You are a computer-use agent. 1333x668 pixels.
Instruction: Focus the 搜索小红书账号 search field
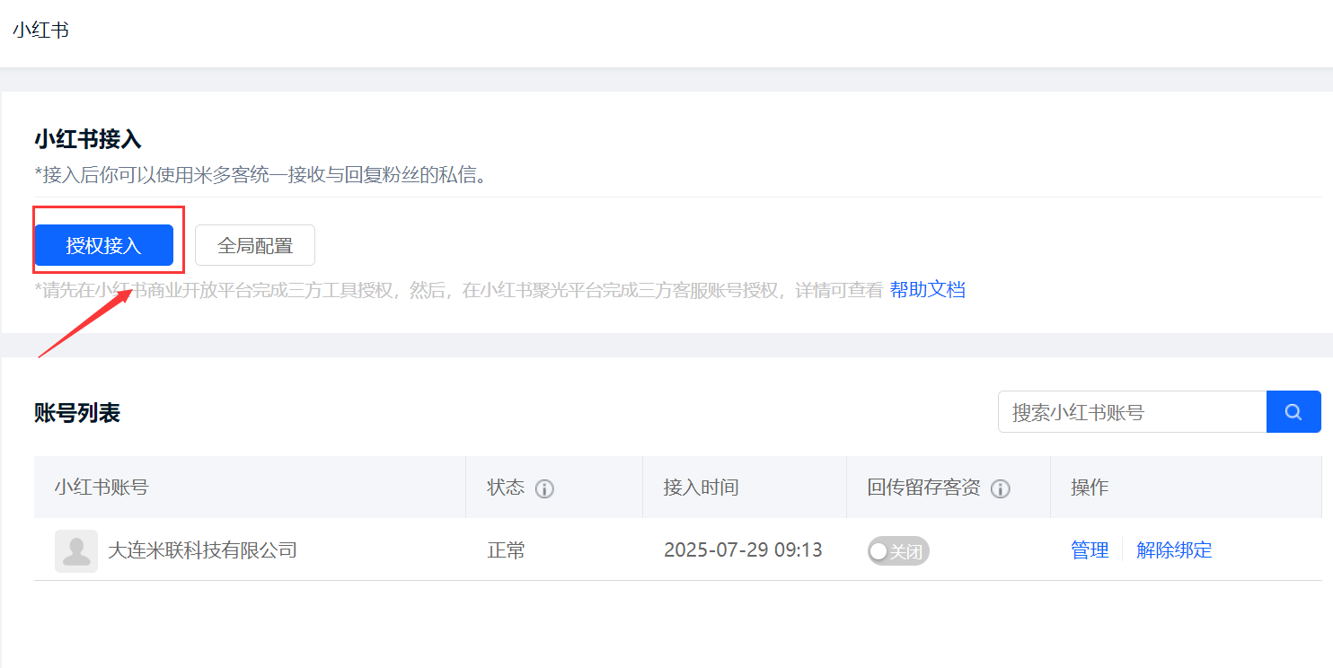1132,412
